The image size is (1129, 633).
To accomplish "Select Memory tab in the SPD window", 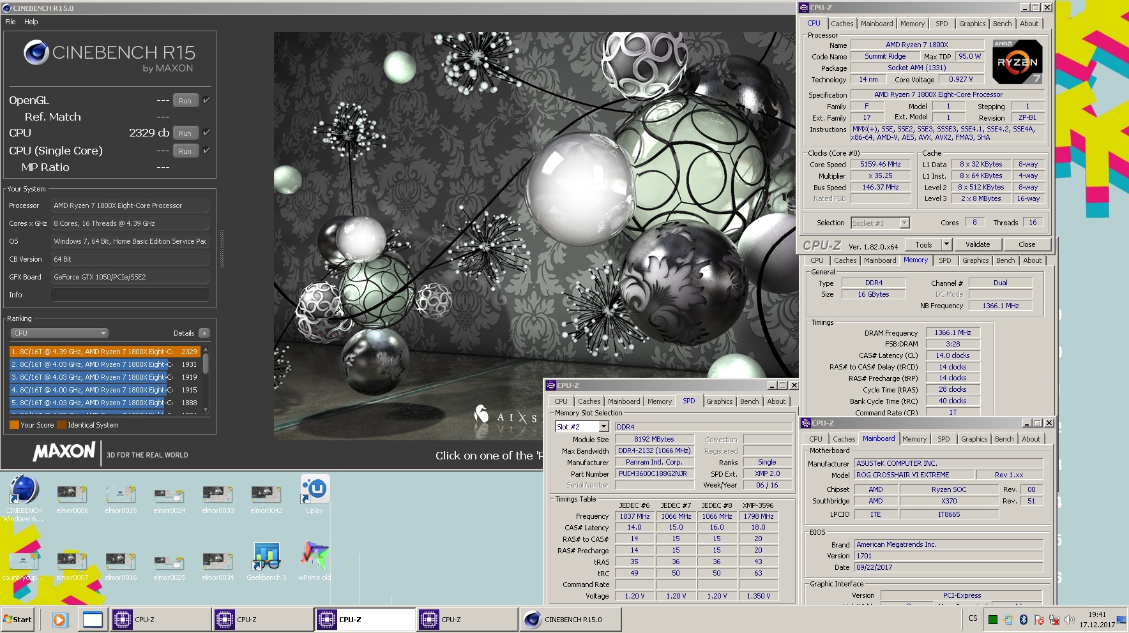I will click(659, 401).
